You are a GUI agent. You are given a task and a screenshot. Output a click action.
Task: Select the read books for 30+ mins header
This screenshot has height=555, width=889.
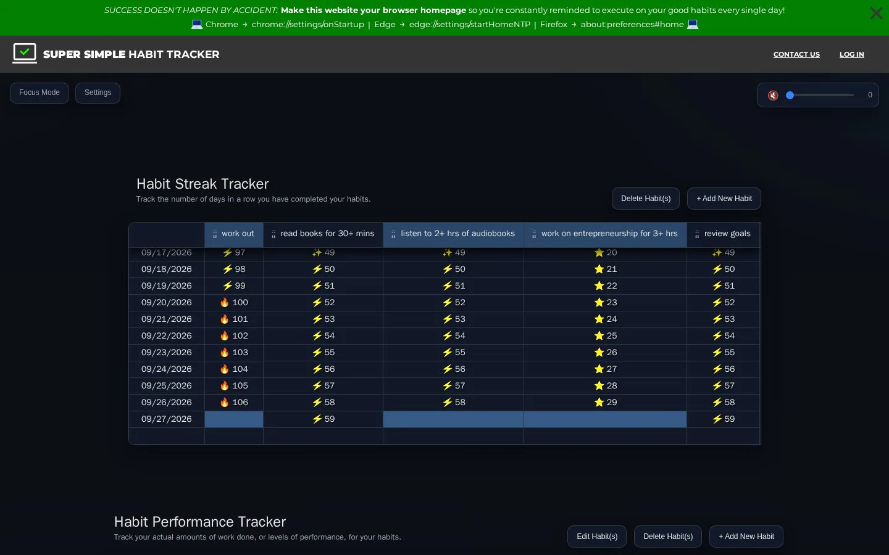[323, 234]
